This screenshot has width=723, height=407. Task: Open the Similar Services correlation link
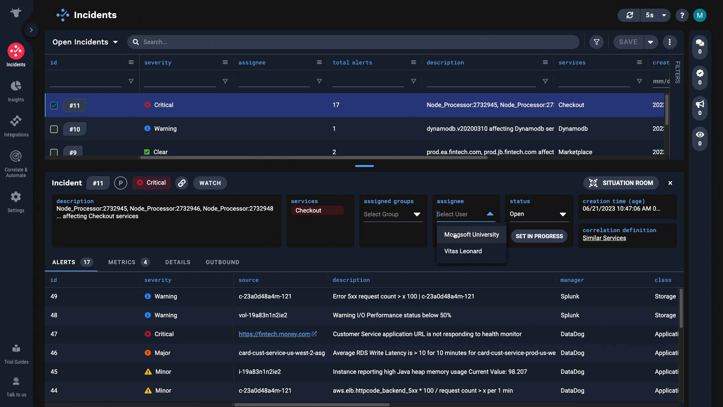click(604, 238)
